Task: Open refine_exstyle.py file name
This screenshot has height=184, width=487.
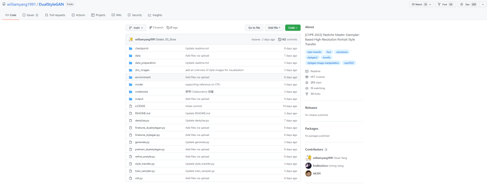Action: pos(145,157)
